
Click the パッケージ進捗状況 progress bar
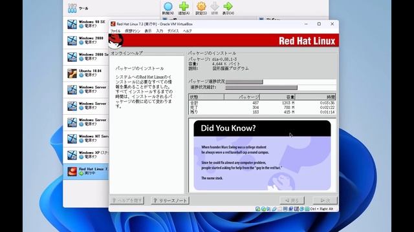(281, 82)
